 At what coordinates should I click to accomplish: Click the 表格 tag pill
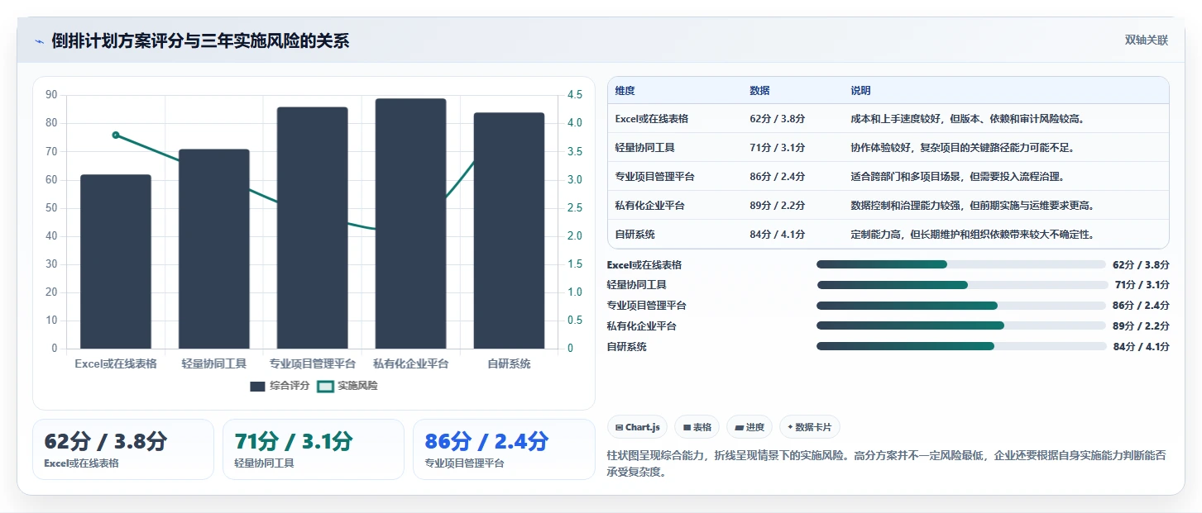point(697,427)
